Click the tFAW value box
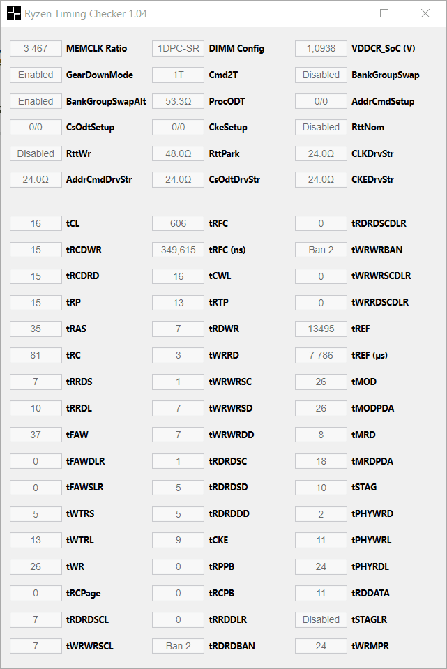The width and height of the screenshot is (447, 669). point(36,435)
